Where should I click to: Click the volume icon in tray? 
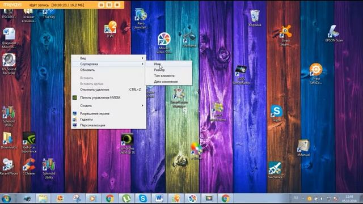click(x=322, y=199)
